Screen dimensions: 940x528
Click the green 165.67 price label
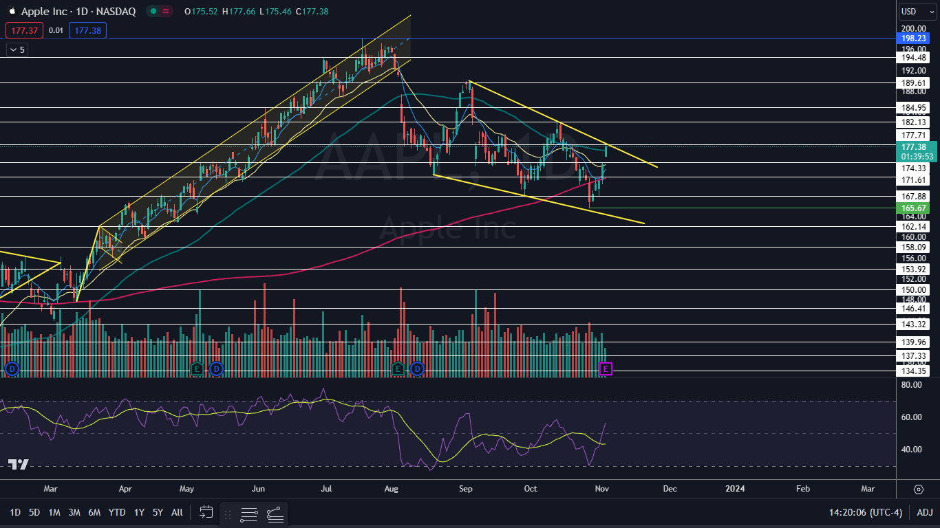pos(914,208)
